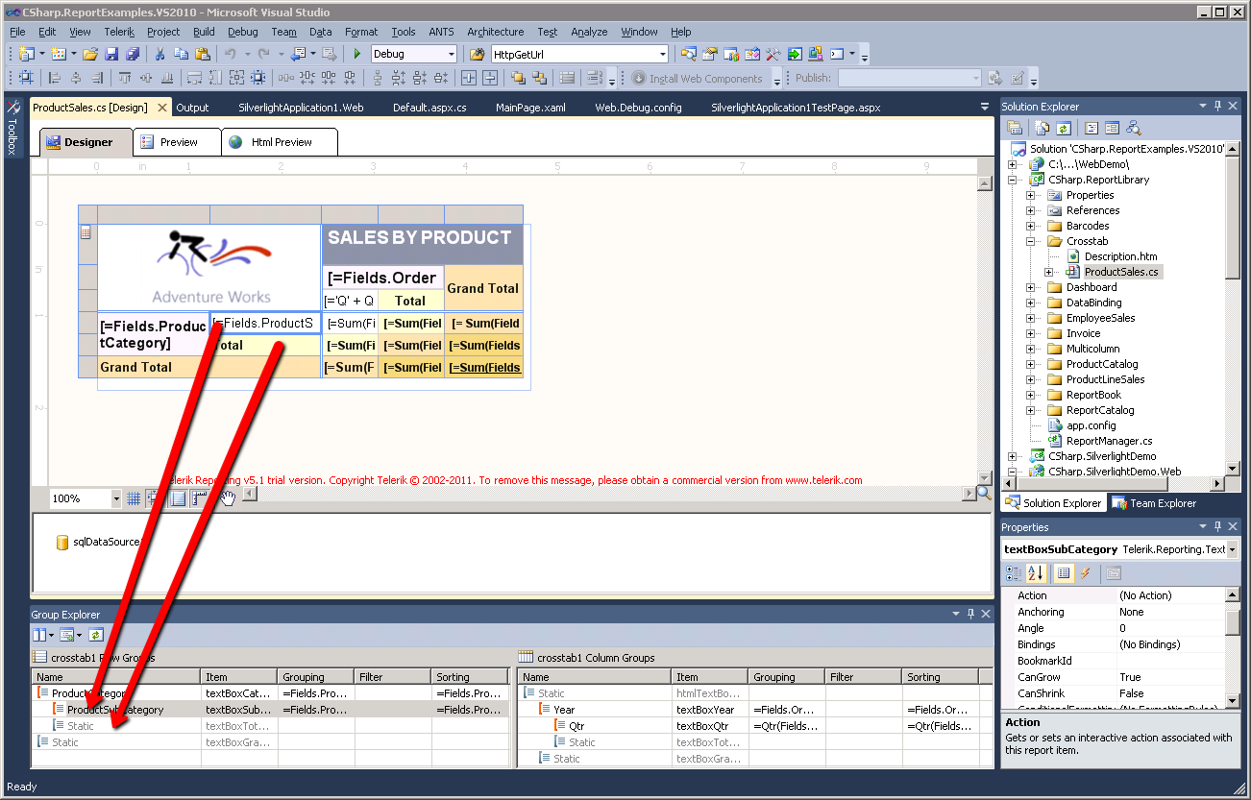The width and height of the screenshot is (1251, 800).
Task: Switch to the Default.aspx.cs tab
Action: pyautogui.click(x=429, y=108)
